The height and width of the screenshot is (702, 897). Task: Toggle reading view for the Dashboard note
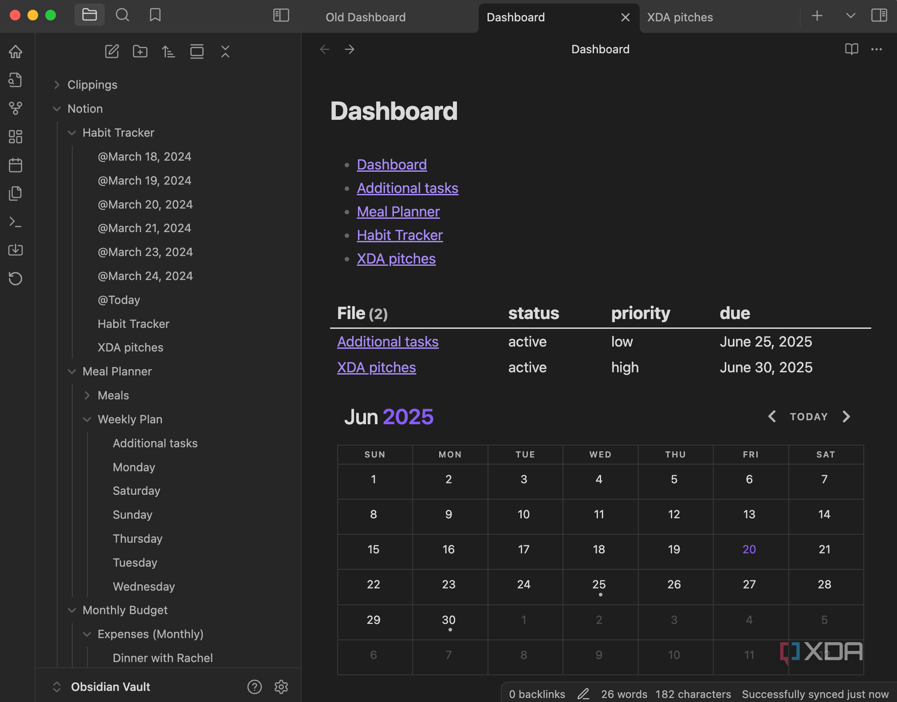coord(851,49)
